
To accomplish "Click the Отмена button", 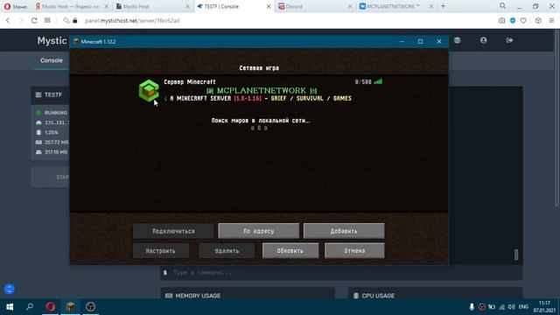I will 354,251.
